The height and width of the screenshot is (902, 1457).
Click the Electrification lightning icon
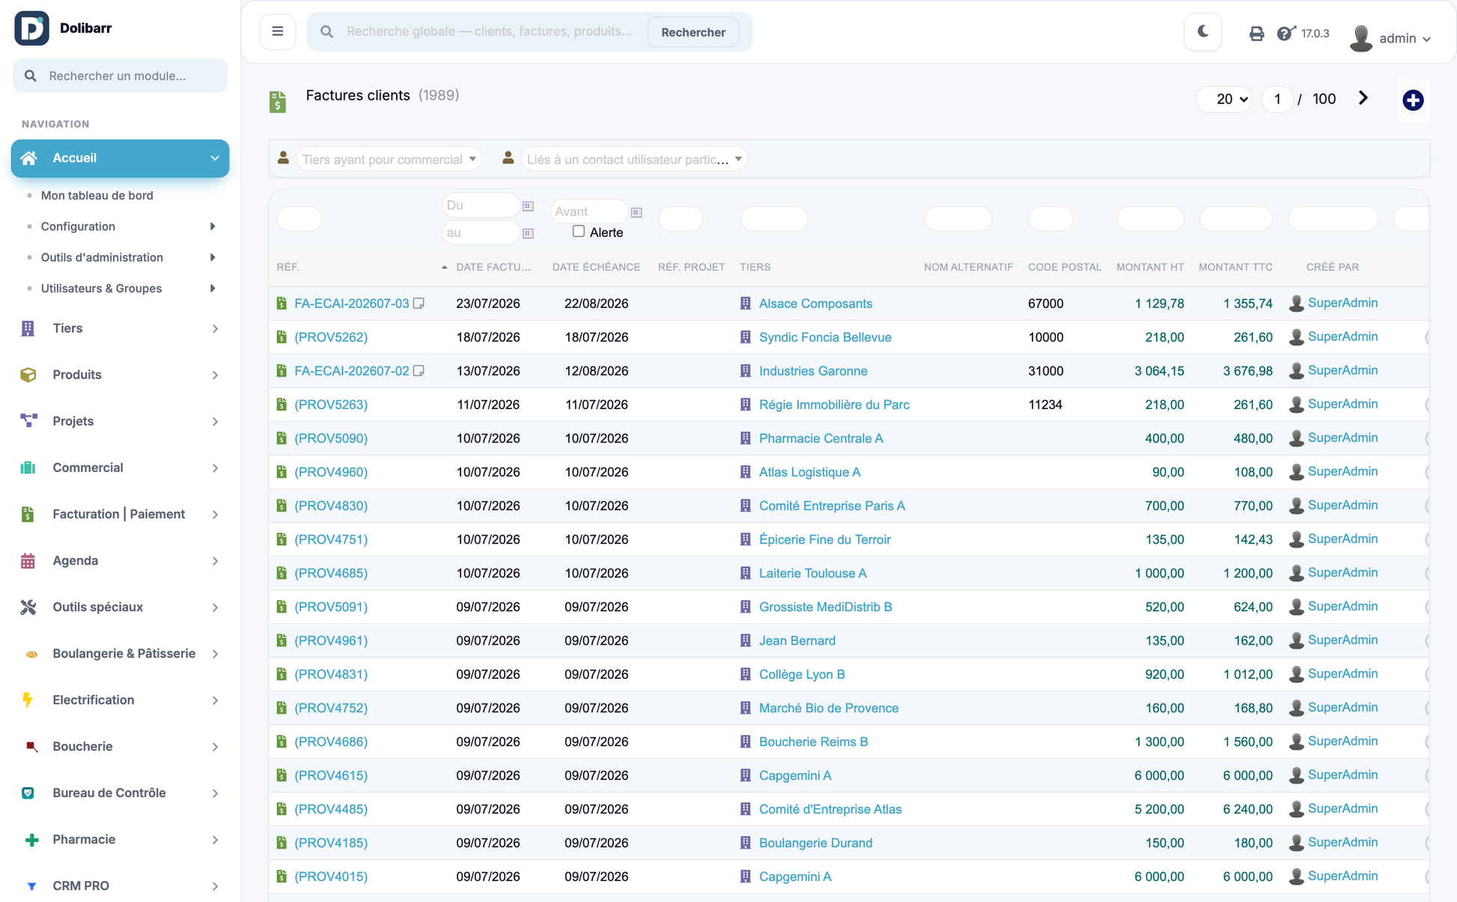(28, 700)
